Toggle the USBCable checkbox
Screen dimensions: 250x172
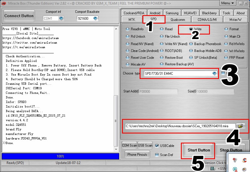click(157, 145)
